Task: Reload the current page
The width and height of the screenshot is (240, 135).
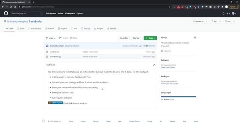Action: (11, 7)
